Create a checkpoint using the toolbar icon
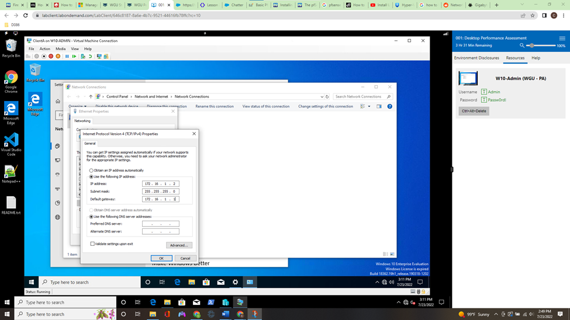 click(x=83, y=56)
